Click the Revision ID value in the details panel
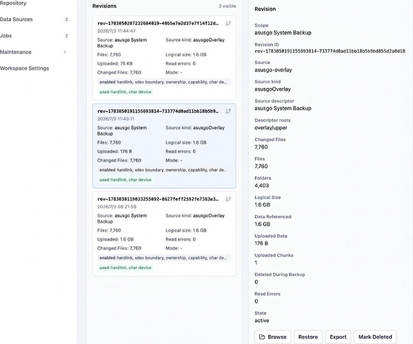The width and height of the screenshot is (413, 344). tap(330, 51)
